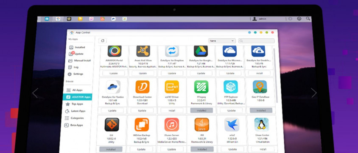Open the admin user menu
Viewport: 358px width, 153px height.
(x=259, y=19)
